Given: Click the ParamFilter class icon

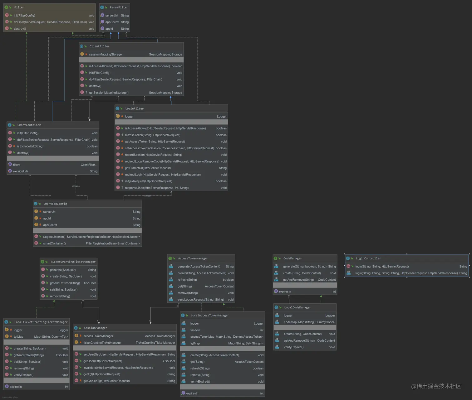Looking at the screenshot, I should (x=102, y=7).
